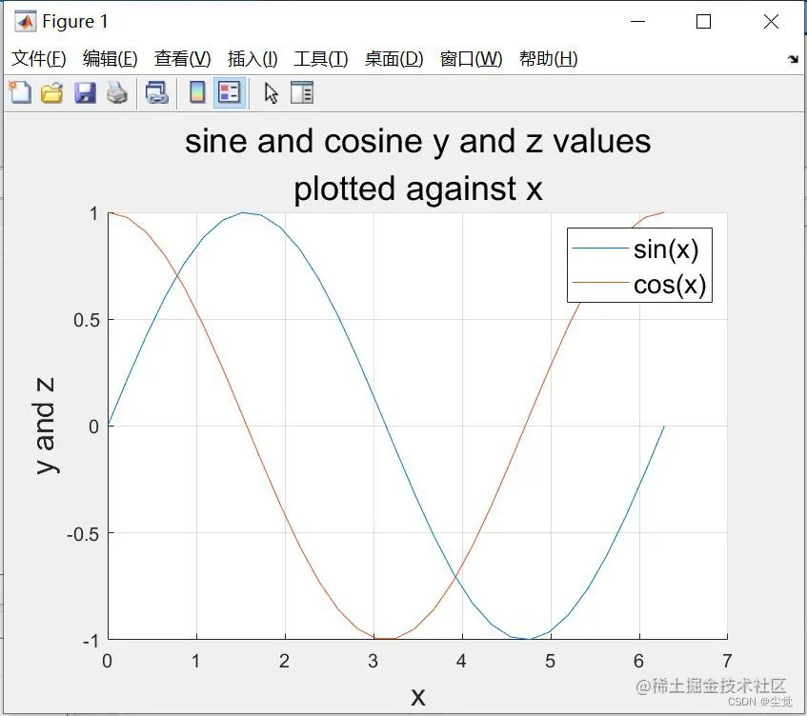This screenshot has height=716, width=807.
Task: Click the dock figure arrow icon
Action: (793, 59)
